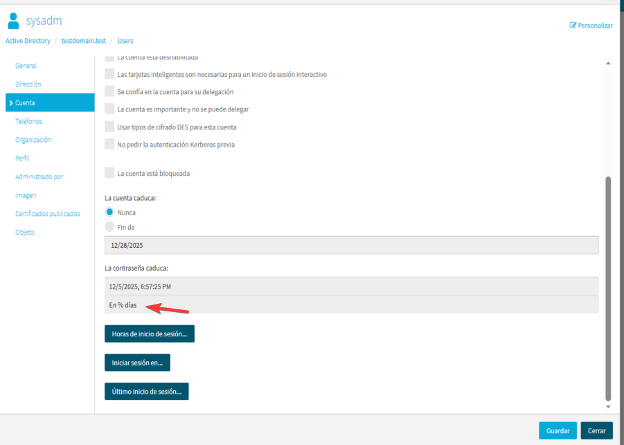Check 'No pedir la autenticación Kerberos previa'

109,144
